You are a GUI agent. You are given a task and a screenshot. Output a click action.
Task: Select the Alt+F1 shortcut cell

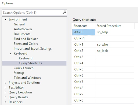(x=84, y=32)
